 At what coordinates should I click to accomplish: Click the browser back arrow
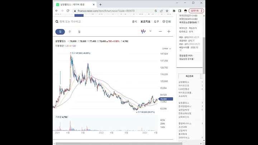57,11
